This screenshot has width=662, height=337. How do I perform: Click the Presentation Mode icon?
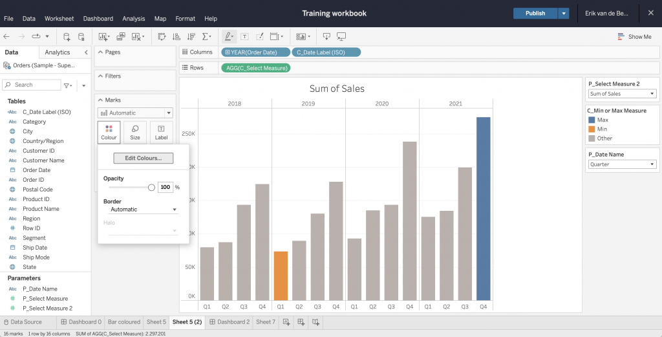click(341, 37)
